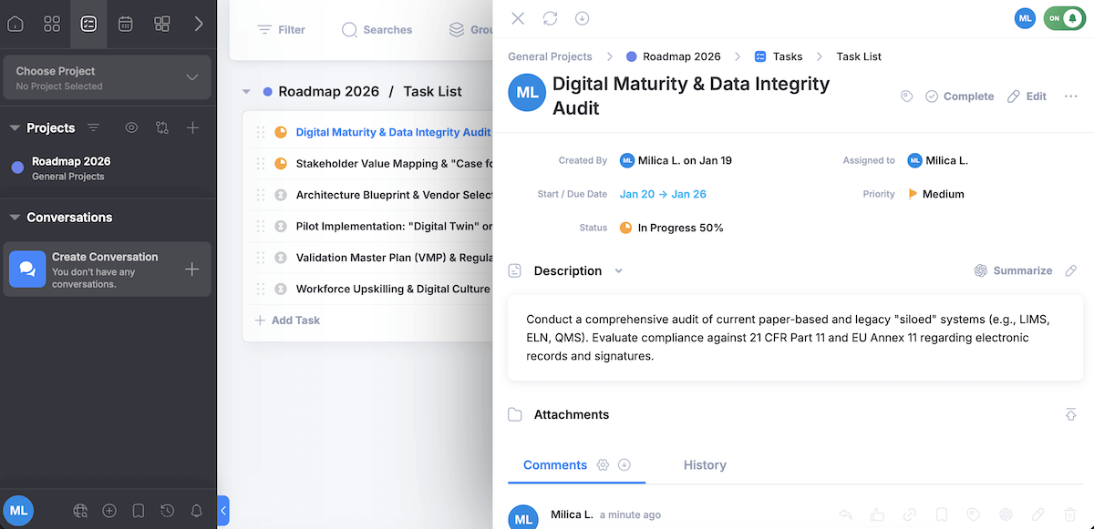
Task: Open notifications bell in bottom bar
Action: [196, 511]
